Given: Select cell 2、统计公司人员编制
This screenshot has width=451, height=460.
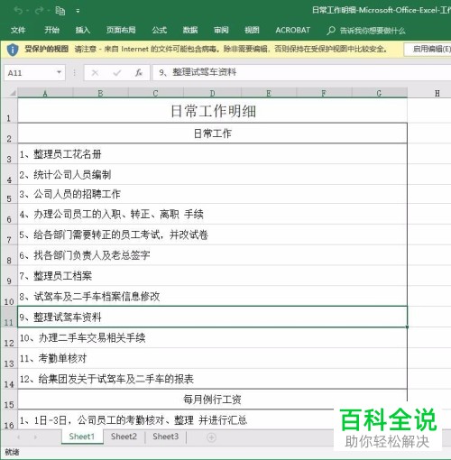Looking at the screenshot, I should pyautogui.click(x=212, y=174).
